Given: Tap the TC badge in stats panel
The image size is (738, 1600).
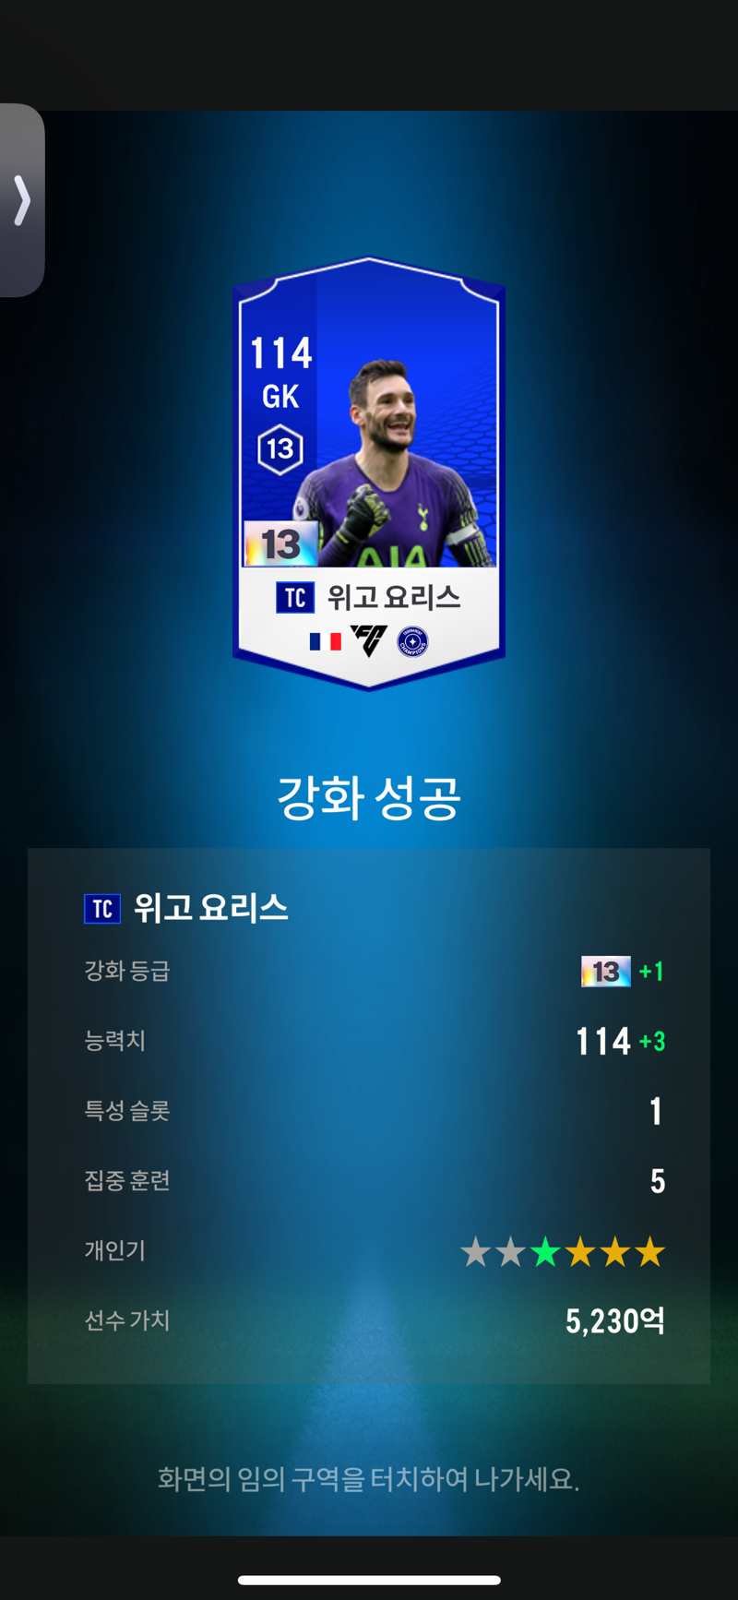Looking at the screenshot, I should pos(102,909).
